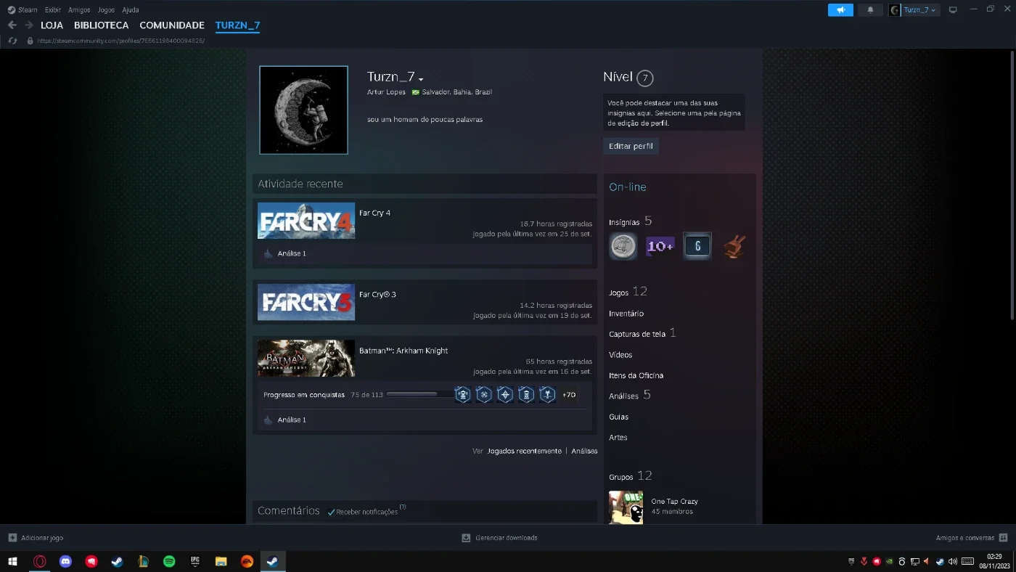
Task: Open Spotify from the Windows taskbar
Action: pos(169,561)
